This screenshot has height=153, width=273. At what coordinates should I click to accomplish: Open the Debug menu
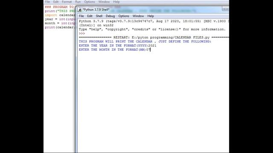point(110,16)
